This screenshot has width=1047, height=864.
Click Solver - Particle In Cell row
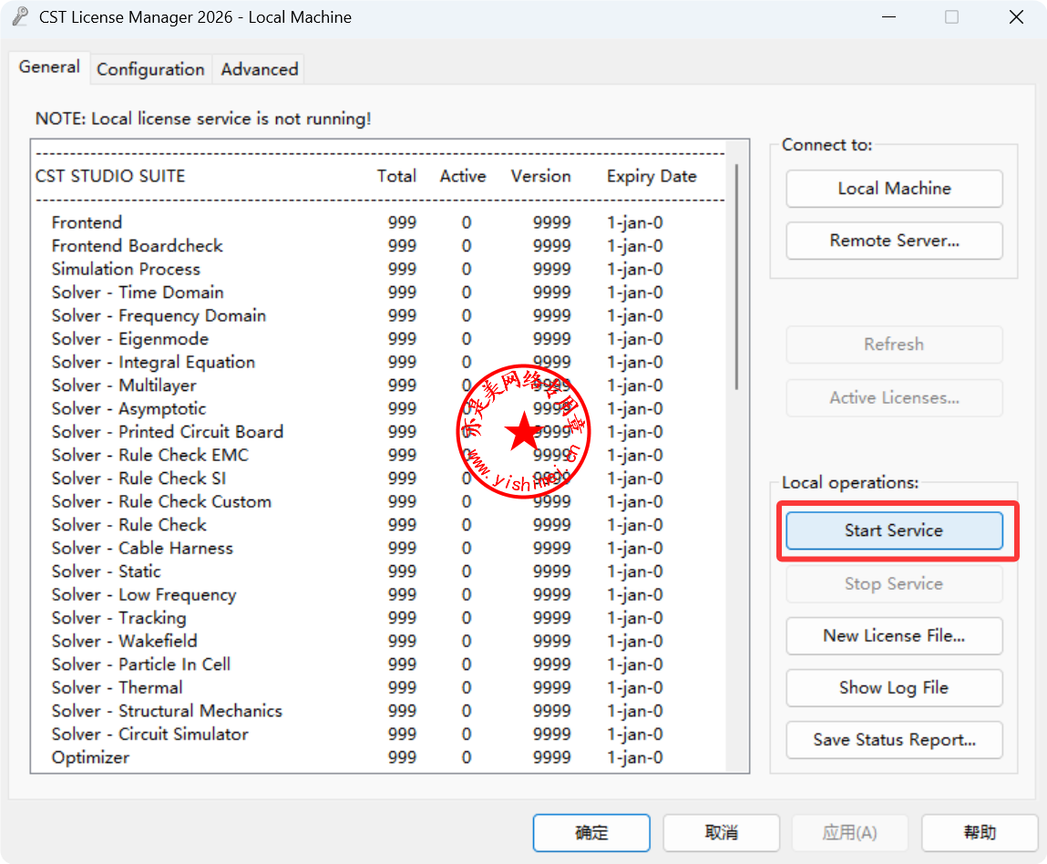click(140, 664)
